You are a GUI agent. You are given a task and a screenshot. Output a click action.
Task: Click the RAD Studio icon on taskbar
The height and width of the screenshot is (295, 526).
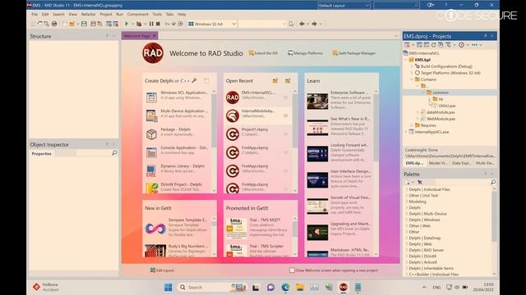coord(344,287)
